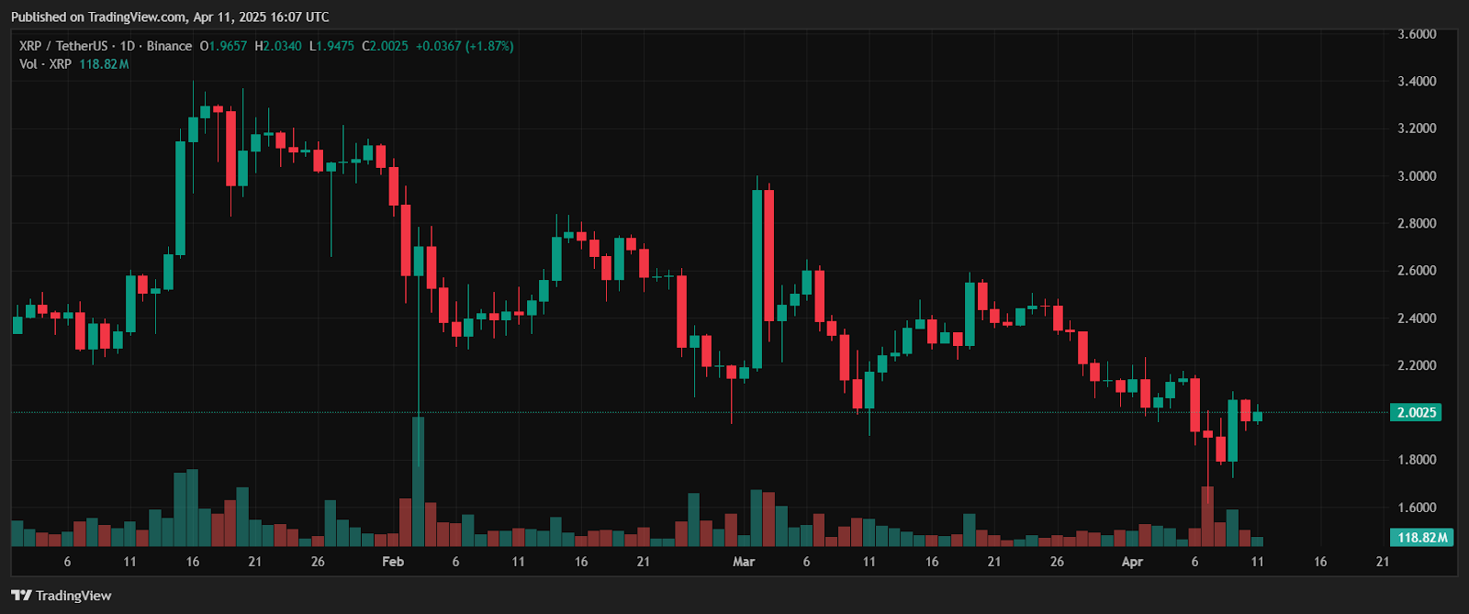Click the 1.6000 price axis label
1469x614 pixels.
1417,508
